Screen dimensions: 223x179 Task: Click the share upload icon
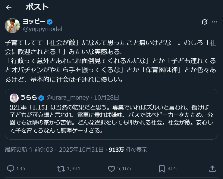[212, 168]
